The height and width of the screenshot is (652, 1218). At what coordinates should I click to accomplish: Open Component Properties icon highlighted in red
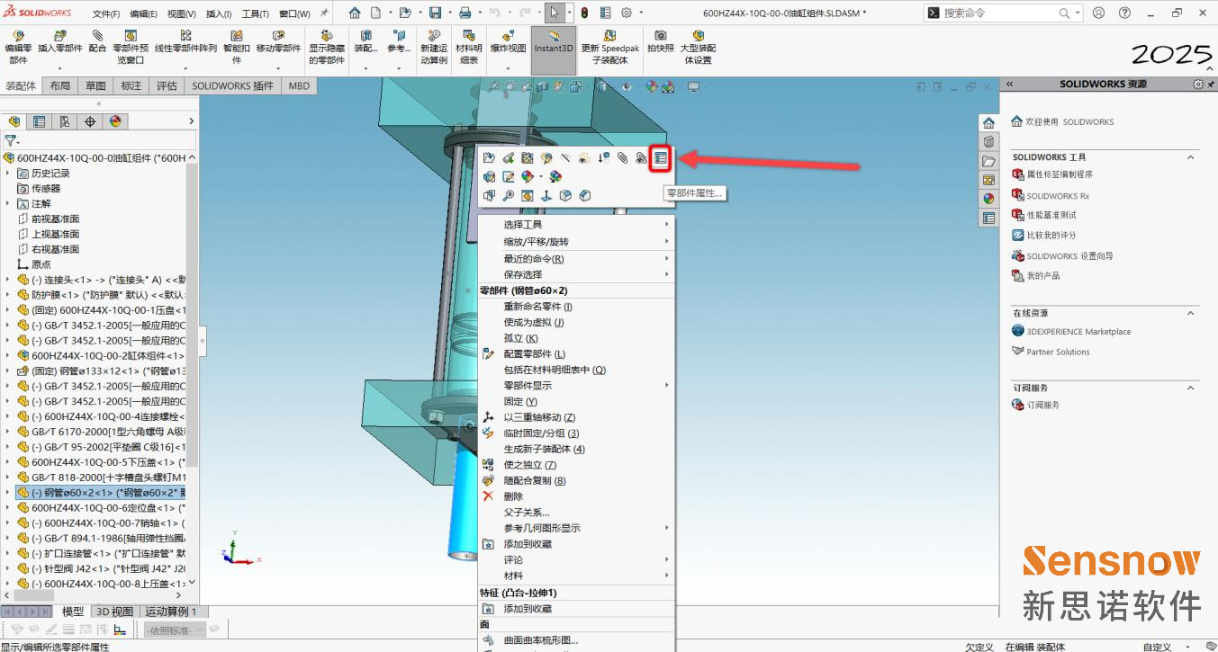coord(662,157)
